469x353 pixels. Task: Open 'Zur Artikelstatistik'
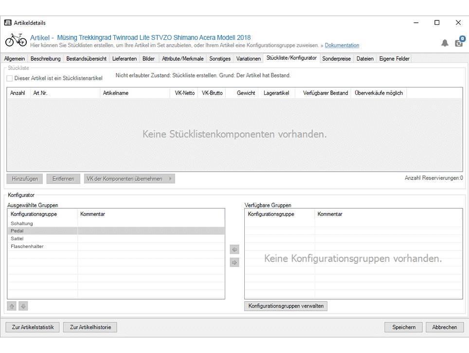33,327
